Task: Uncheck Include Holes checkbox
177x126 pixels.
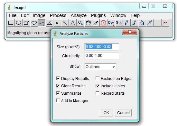Action: (98, 86)
